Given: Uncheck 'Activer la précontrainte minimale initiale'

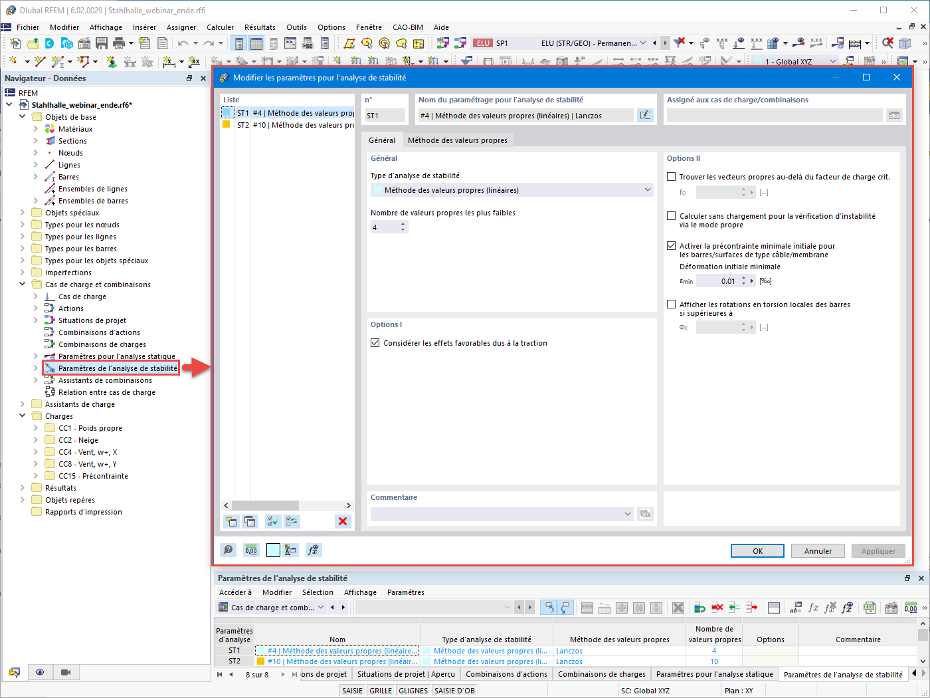Looking at the screenshot, I should click(x=671, y=246).
